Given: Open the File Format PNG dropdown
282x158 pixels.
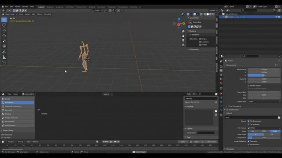Looking at the screenshot, I should [x=264, y=128].
